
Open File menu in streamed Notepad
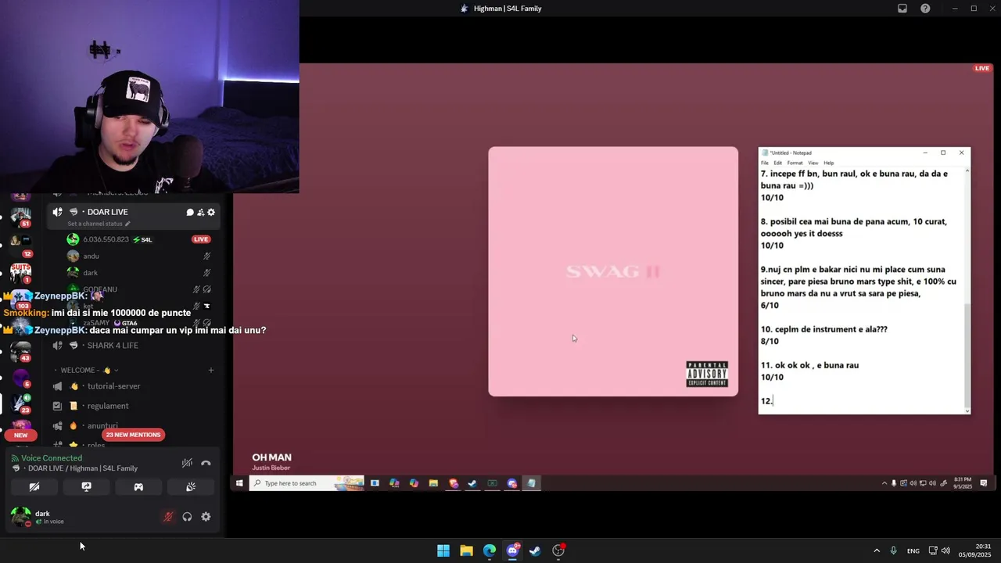[765, 163]
